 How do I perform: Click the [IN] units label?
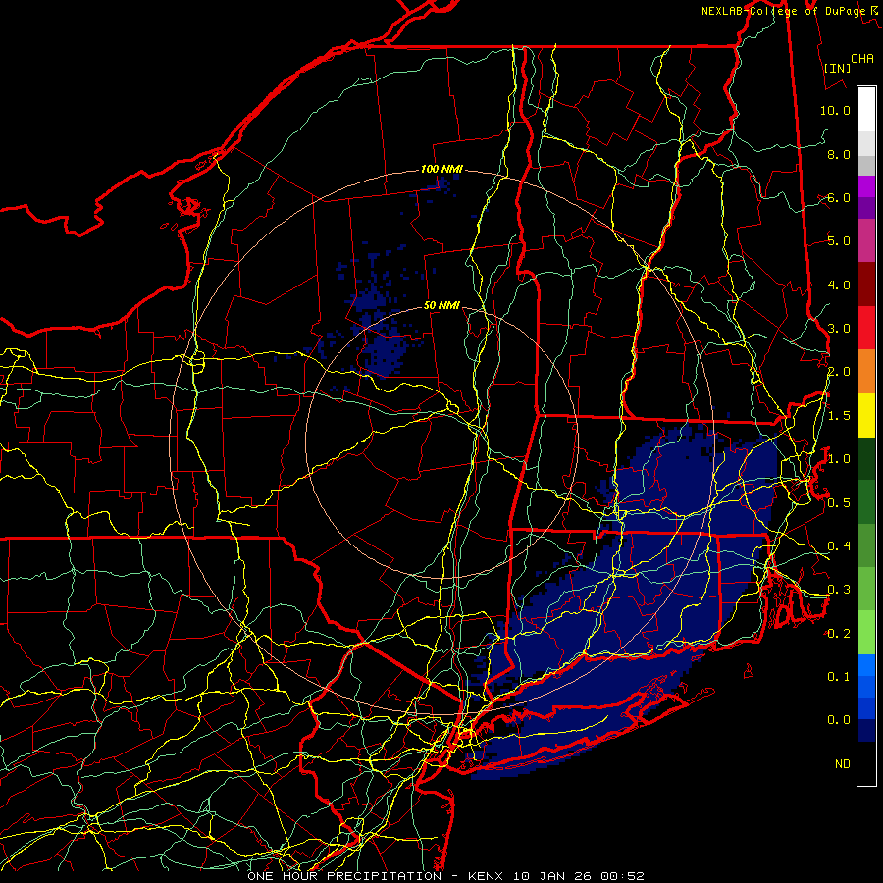tap(838, 68)
